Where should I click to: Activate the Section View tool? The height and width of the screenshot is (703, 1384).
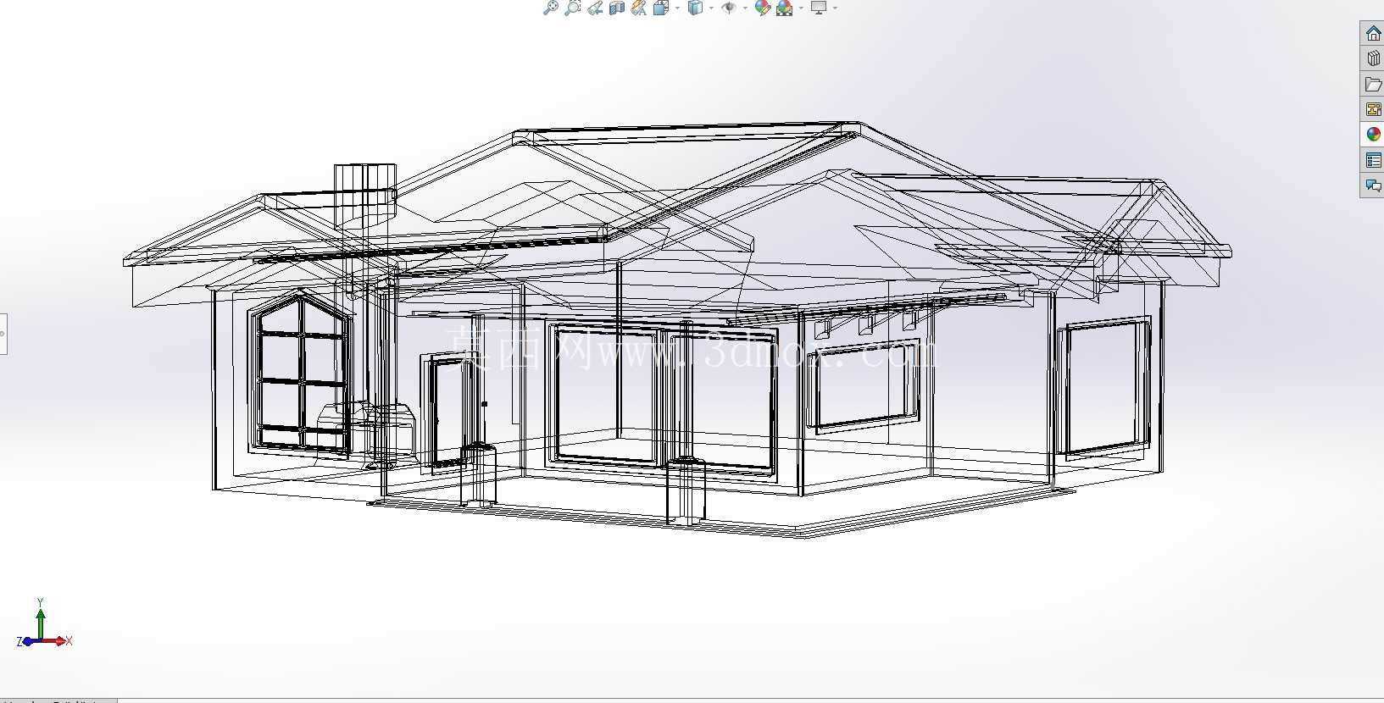pyautogui.click(x=617, y=8)
